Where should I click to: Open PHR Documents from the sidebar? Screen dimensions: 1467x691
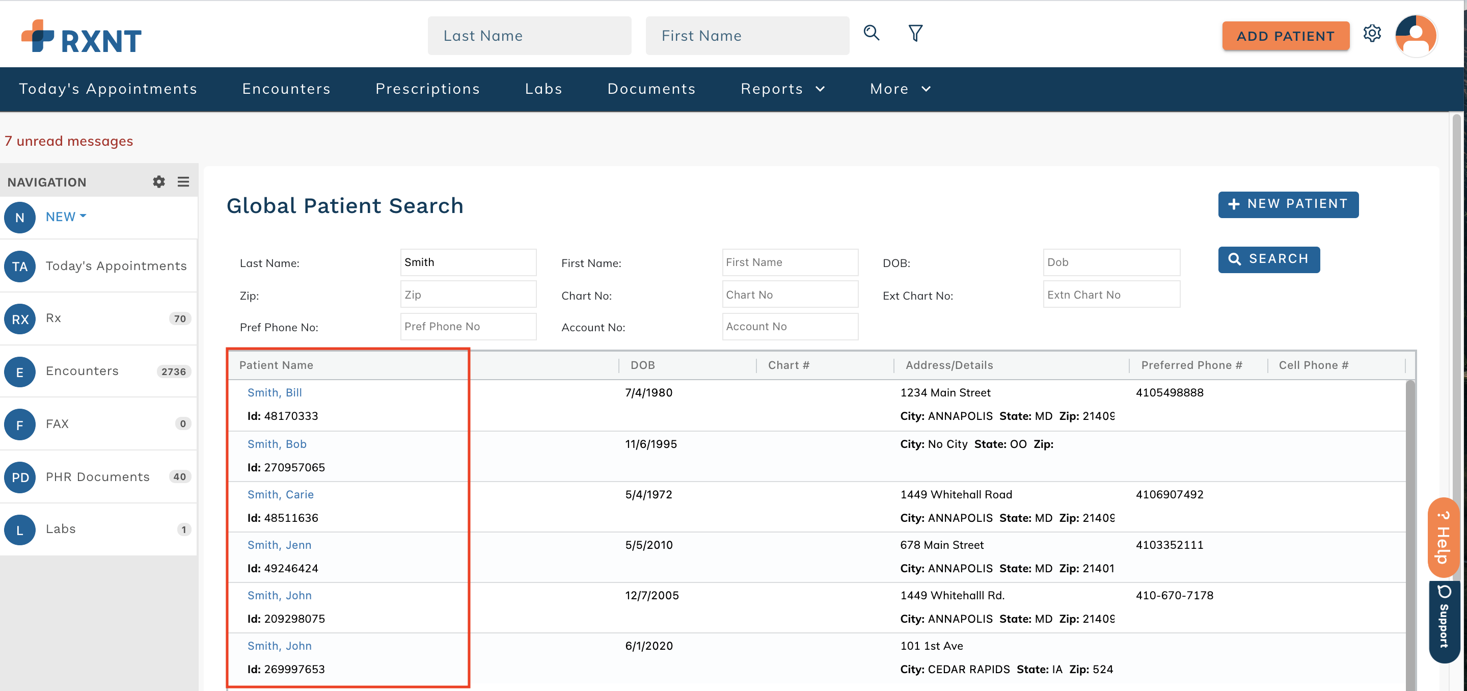[19, 477]
